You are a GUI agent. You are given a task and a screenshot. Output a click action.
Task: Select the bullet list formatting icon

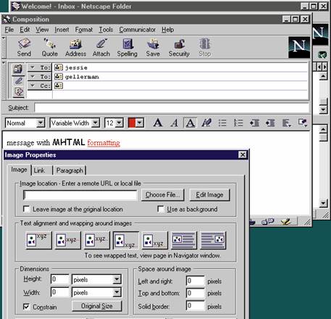click(222, 123)
